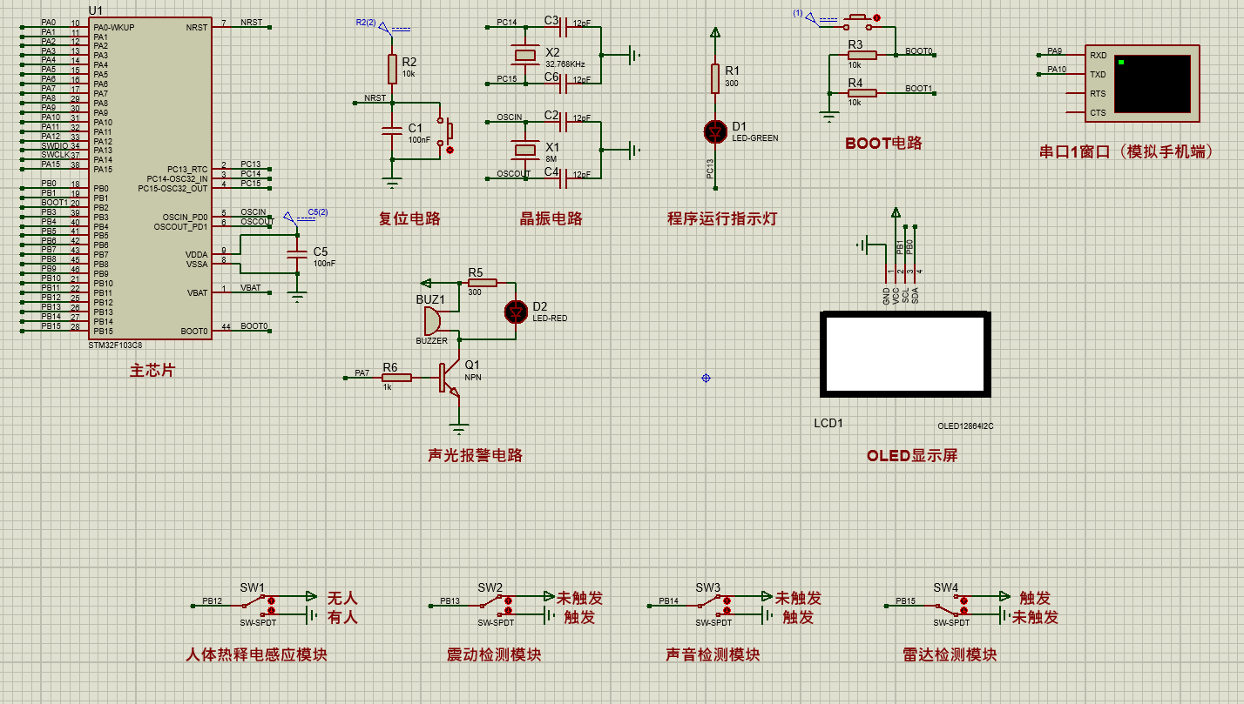Click the 串口1窗口(模拟手机端) label
The height and width of the screenshot is (704, 1244).
click(1126, 151)
